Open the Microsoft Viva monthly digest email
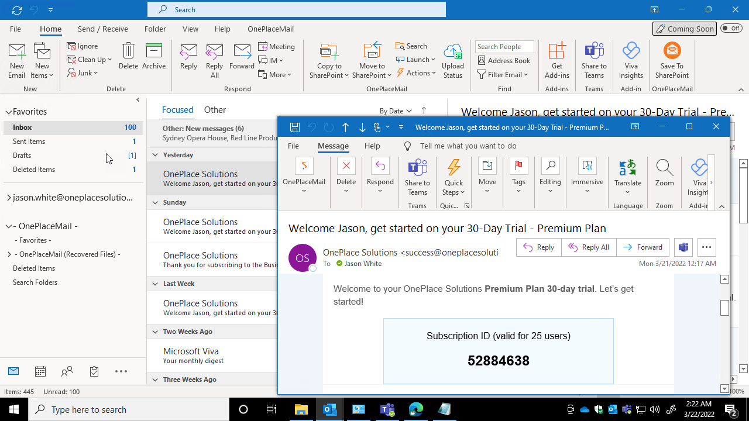This screenshot has width=749, height=421. 213,356
